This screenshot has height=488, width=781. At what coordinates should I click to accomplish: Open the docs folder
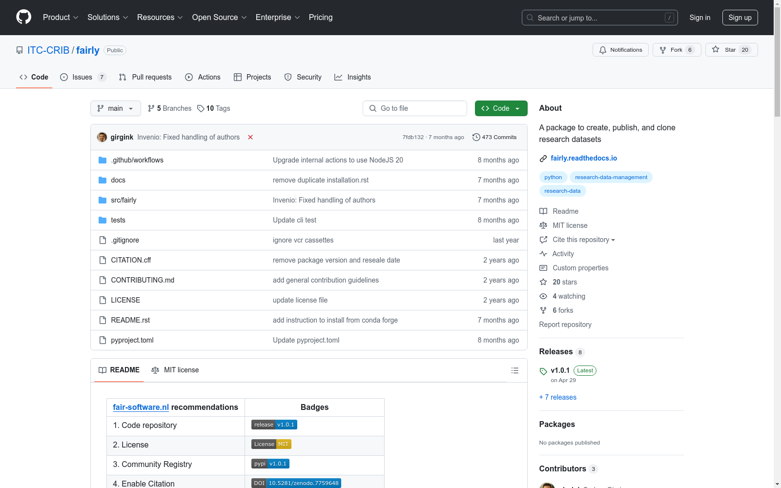coord(118,180)
